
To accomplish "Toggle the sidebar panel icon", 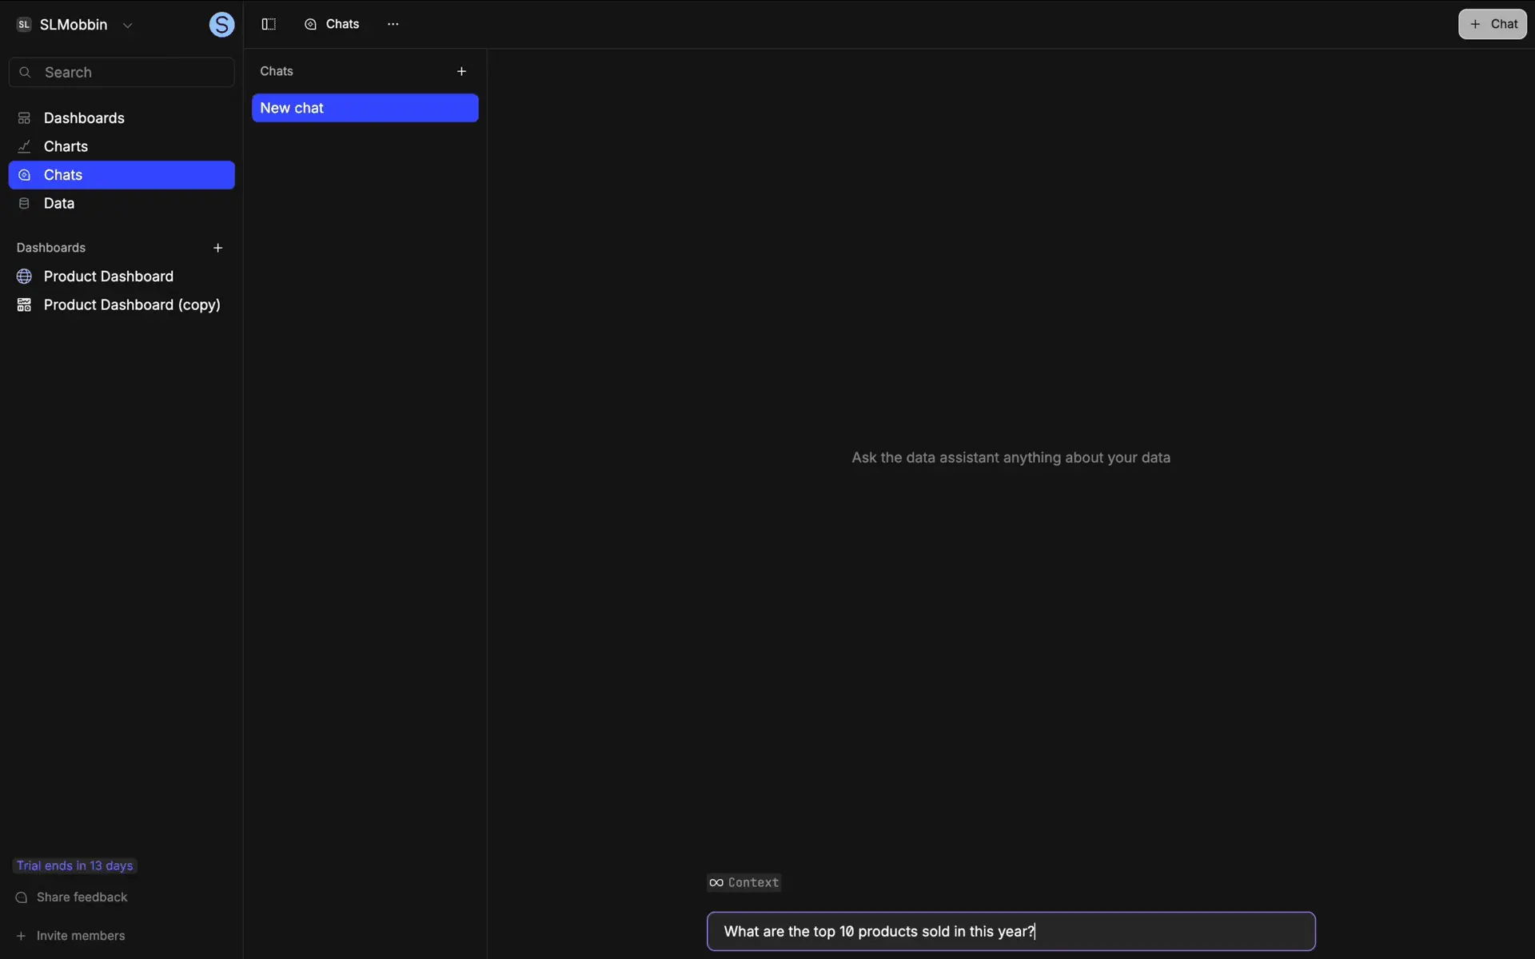I will pos(269,24).
